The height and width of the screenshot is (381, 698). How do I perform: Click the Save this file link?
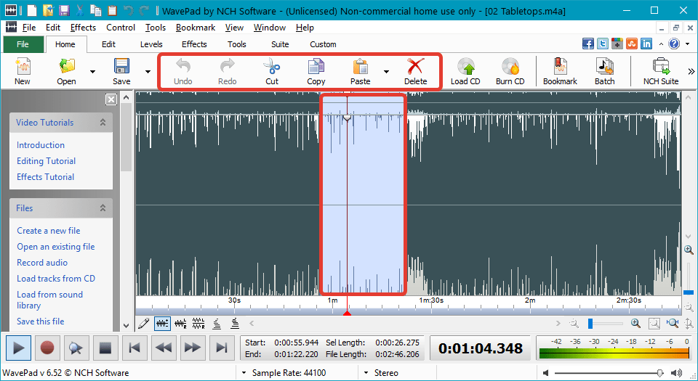point(41,321)
